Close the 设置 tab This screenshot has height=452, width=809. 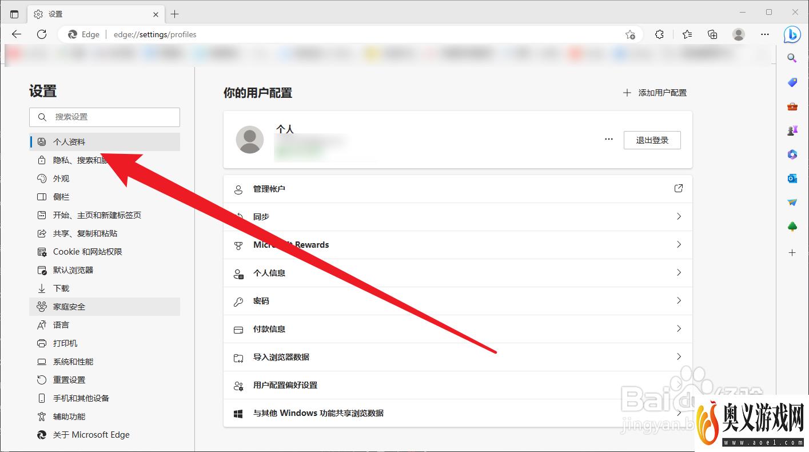[x=156, y=14]
